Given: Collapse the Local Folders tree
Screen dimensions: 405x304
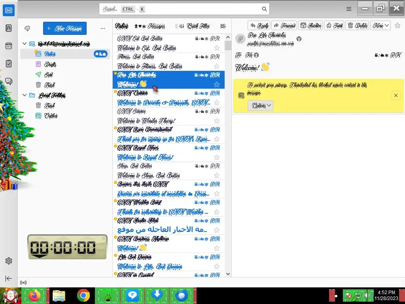Looking at the screenshot, I should 25,95.
